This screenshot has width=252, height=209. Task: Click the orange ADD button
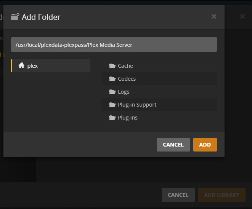(205, 145)
